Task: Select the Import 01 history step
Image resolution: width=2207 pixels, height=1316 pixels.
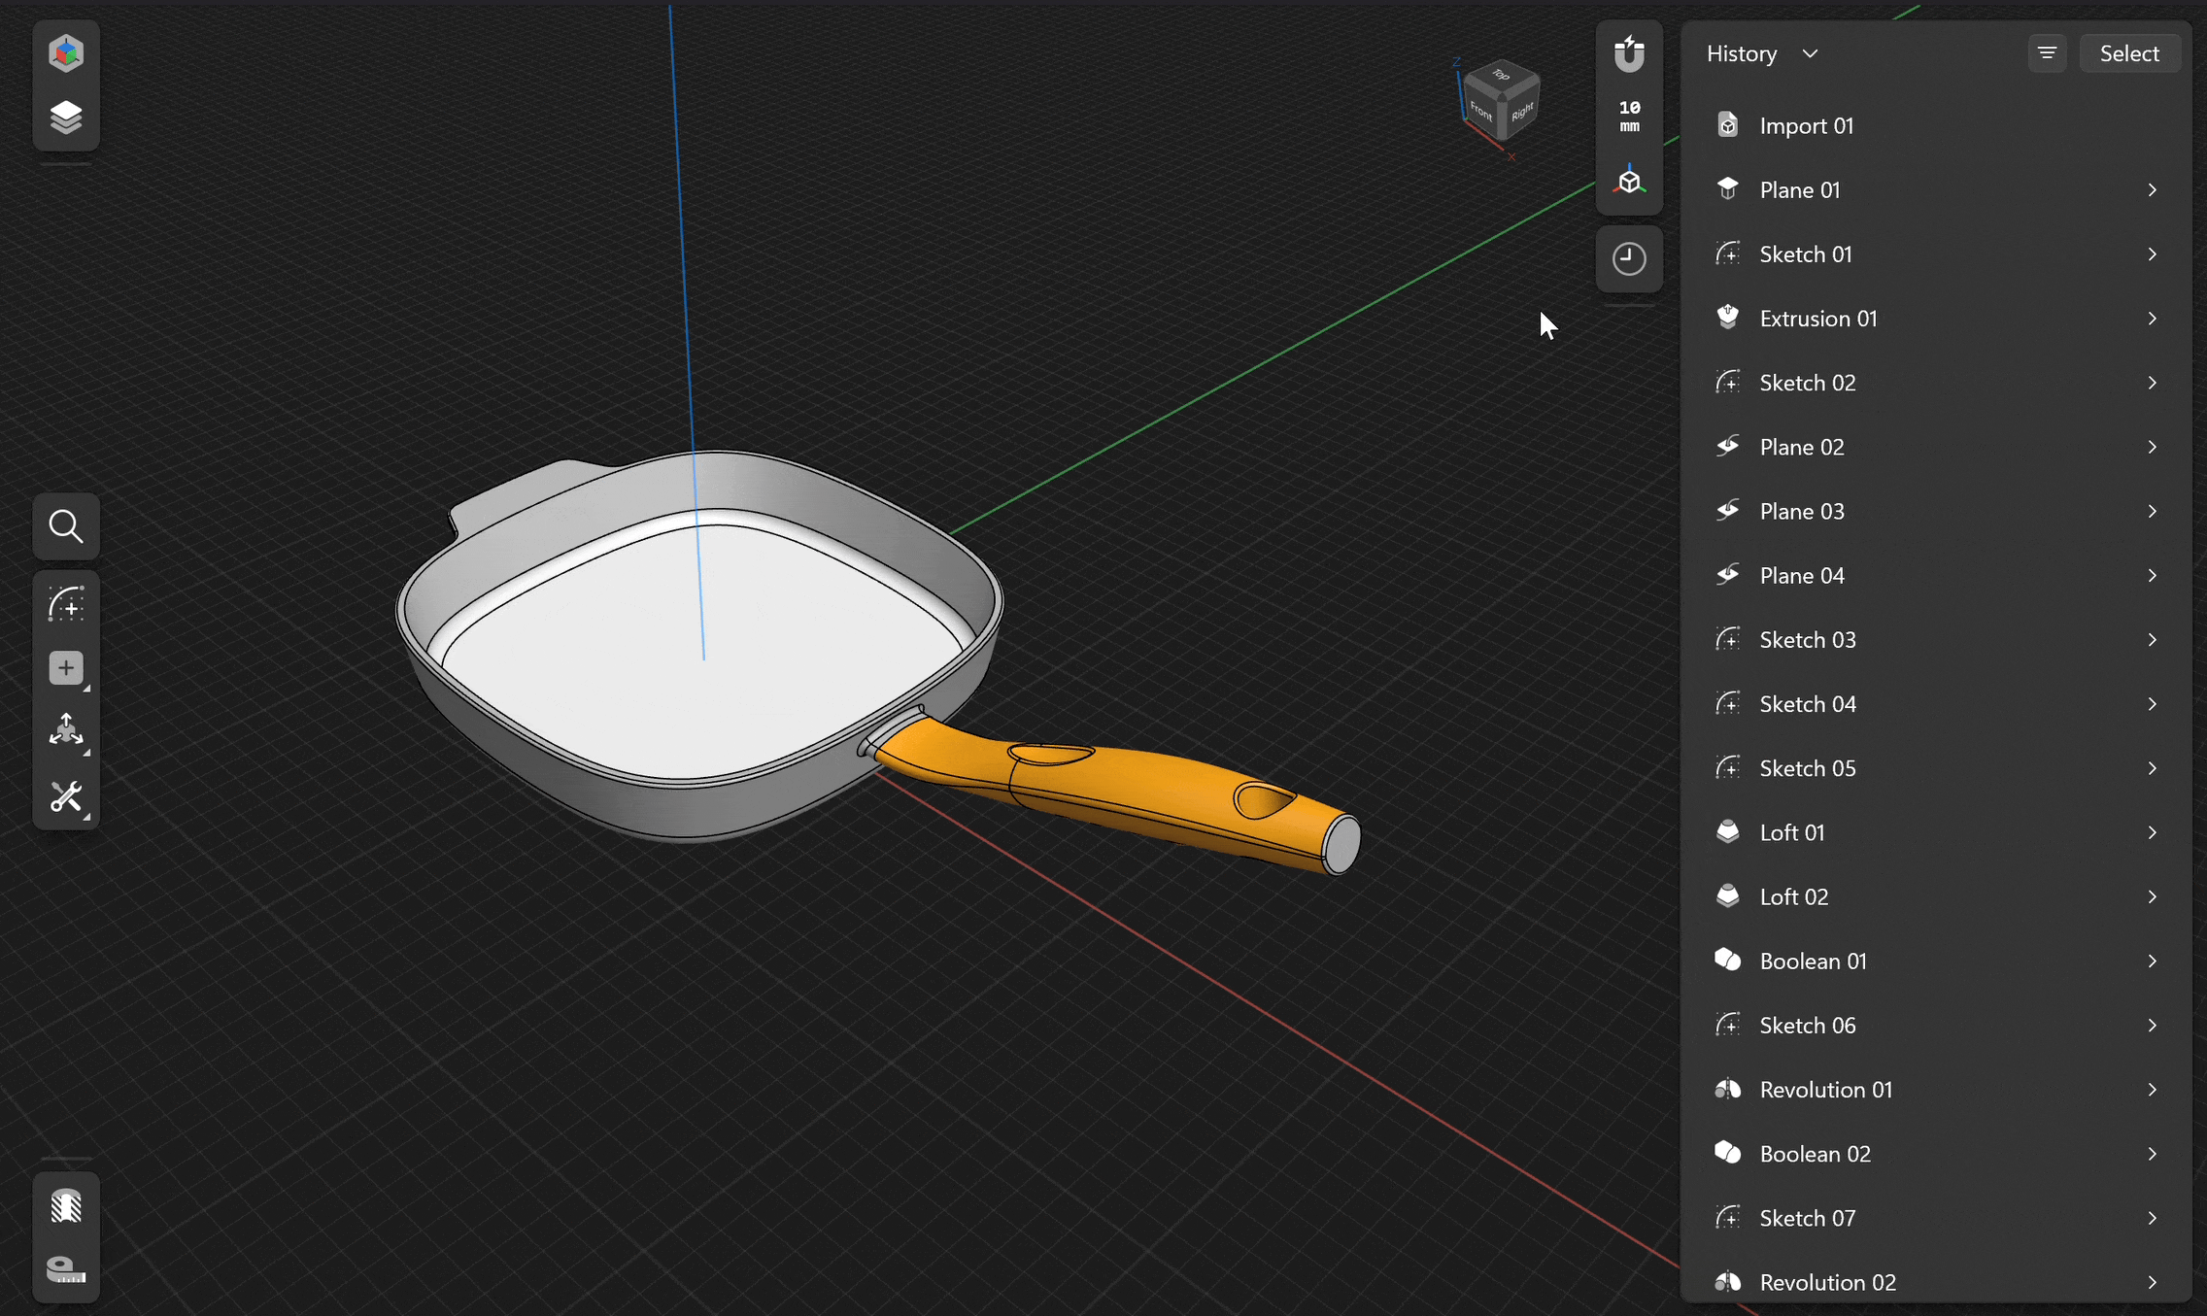Action: coord(1935,125)
